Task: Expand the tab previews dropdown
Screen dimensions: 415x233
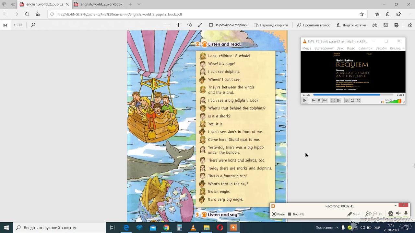Action: [139, 4]
